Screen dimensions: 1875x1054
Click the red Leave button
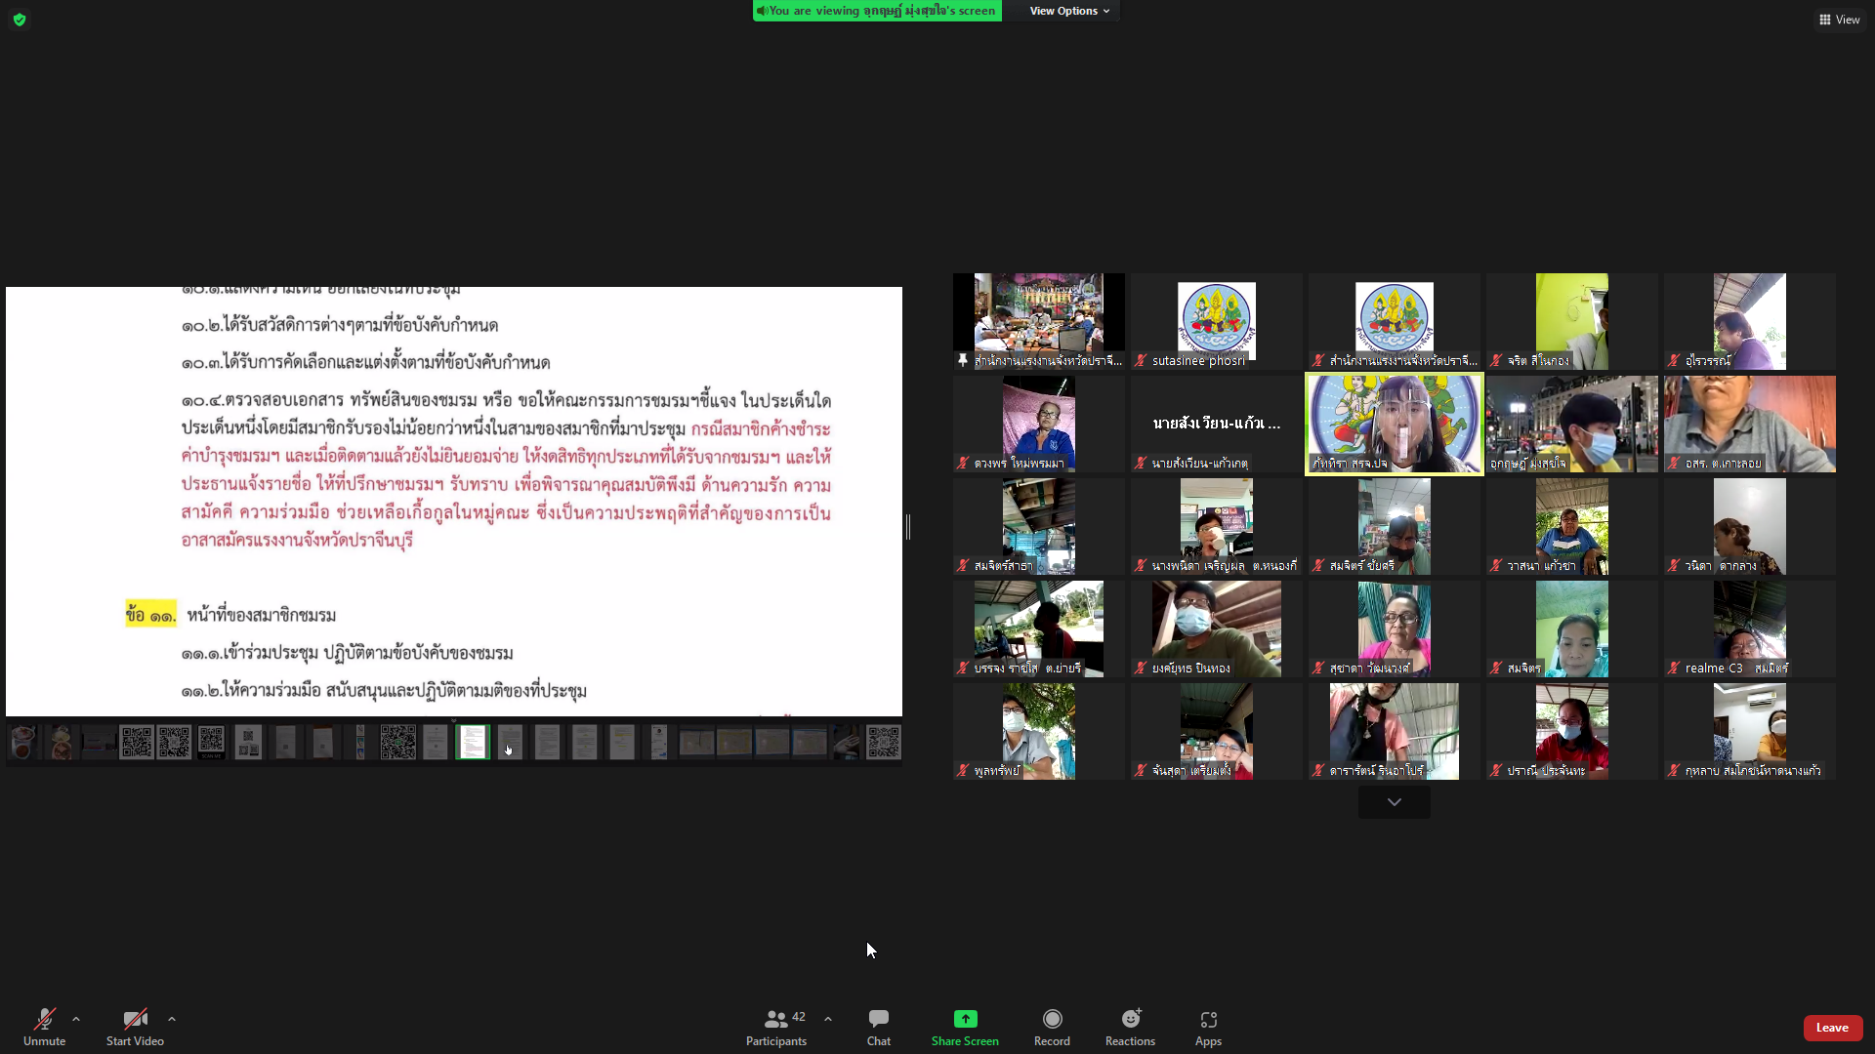[1832, 1028]
